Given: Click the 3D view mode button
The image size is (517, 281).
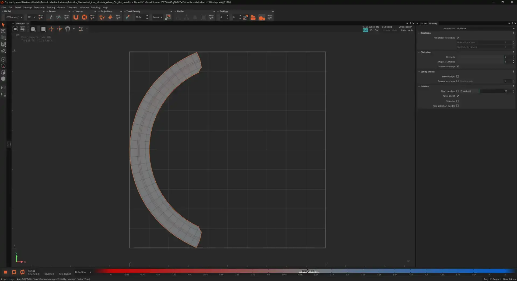Looking at the screenshot, I should (371, 30).
